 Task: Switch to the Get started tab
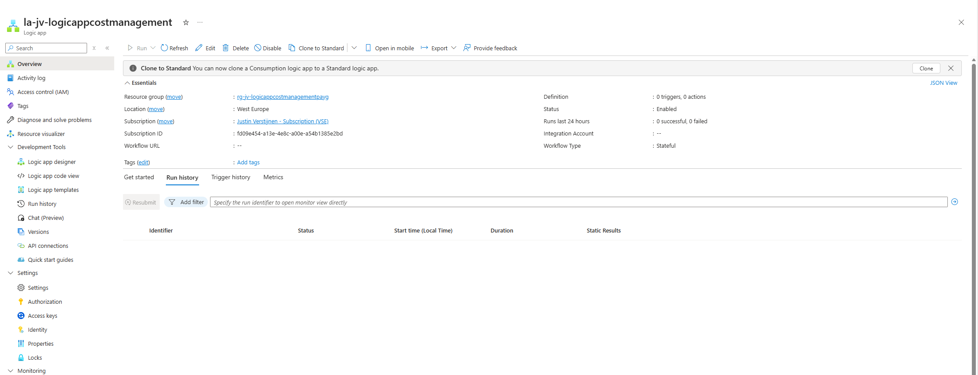(x=139, y=177)
